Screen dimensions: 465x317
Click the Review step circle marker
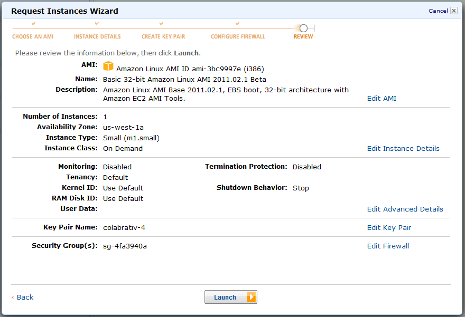(x=303, y=28)
